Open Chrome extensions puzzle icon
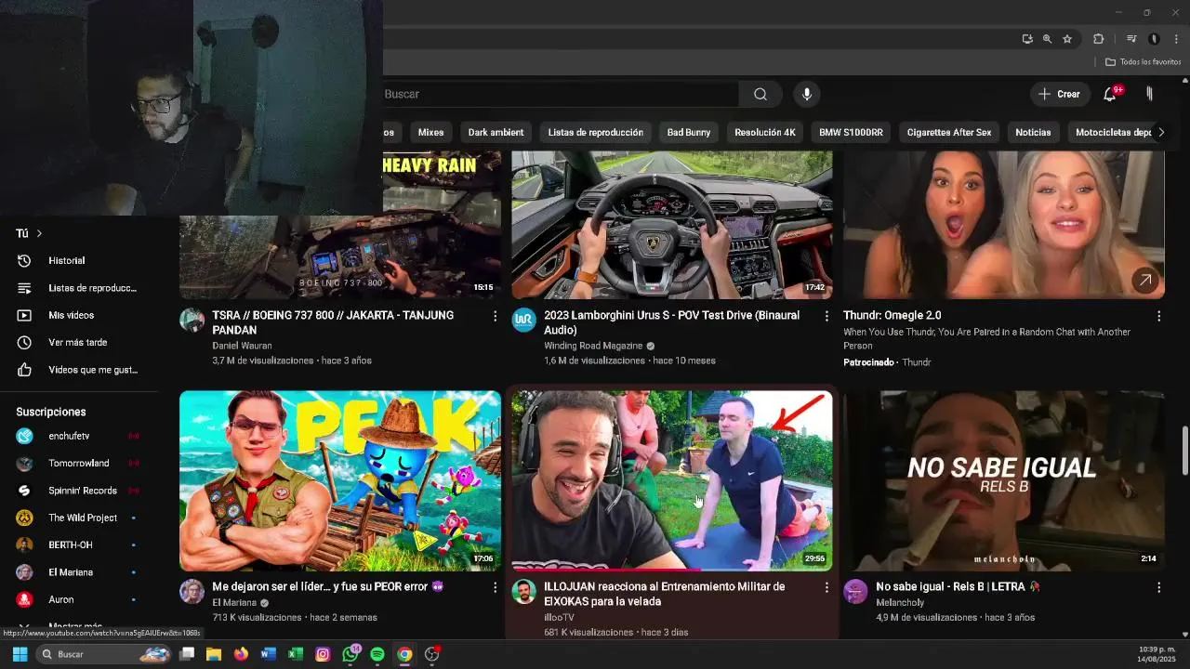1190x669 pixels. click(x=1098, y=39)
